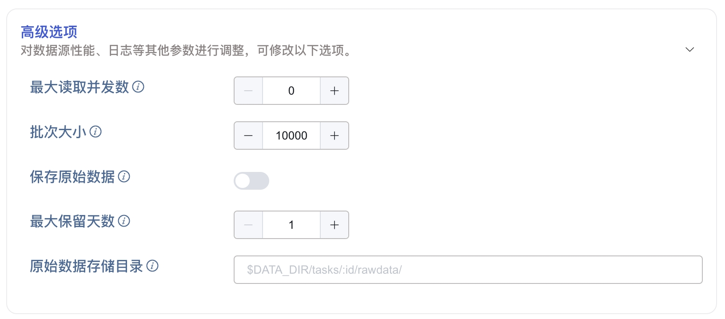This screenshot has height=319, width=725.
Task: Collapse the 高级选项 section chevron
Action: pyautogui.click(x=689, y=49)
